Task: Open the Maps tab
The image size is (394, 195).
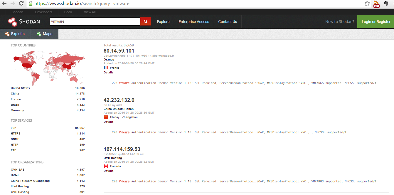Action: click(45, 34)
